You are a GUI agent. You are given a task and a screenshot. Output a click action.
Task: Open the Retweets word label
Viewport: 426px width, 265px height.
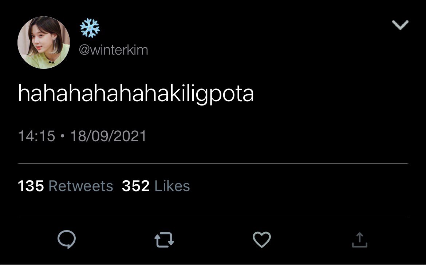(81, 186)
